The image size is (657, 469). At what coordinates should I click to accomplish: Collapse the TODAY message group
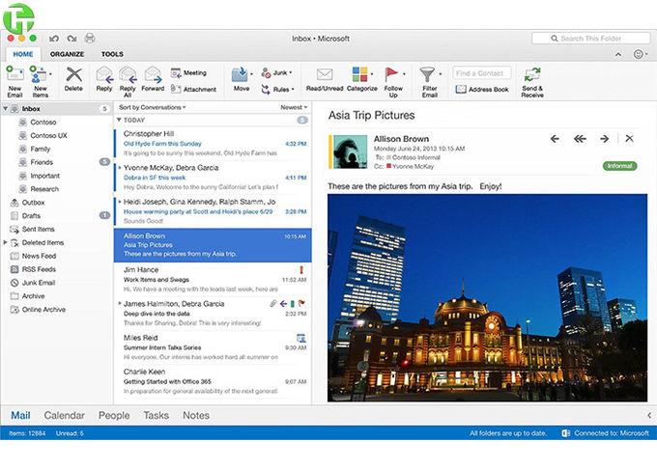(x=119, y=120)
